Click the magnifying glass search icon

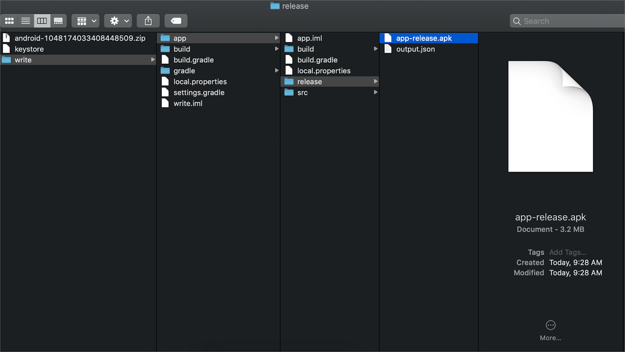point(517,21)
